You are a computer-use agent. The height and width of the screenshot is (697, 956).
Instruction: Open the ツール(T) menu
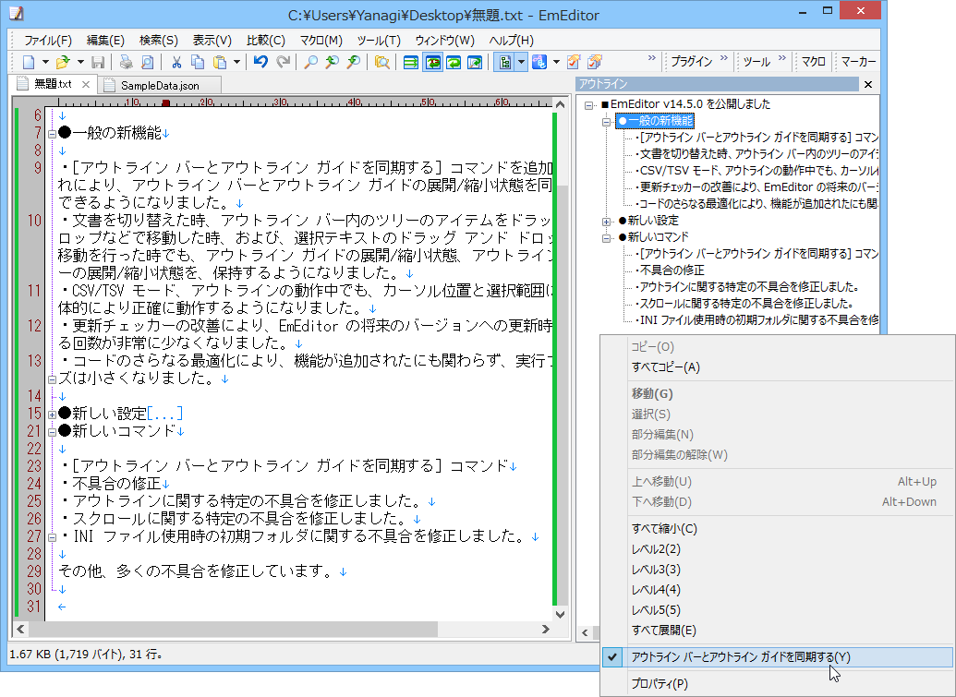pos(379,41)
